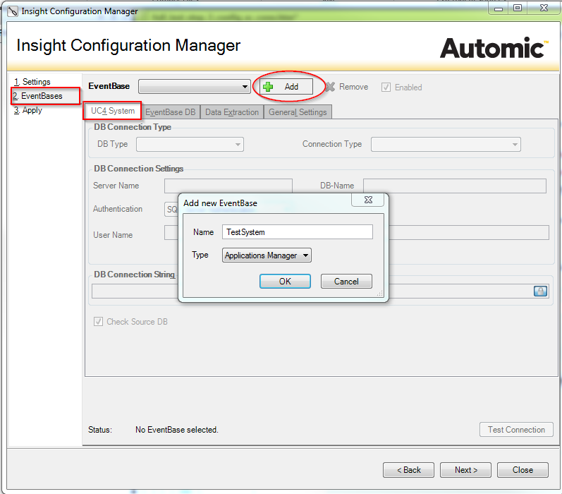Screen dimensions: 562x494
Task: Close the Add new EventBase dialog
Action: [368, 200]
